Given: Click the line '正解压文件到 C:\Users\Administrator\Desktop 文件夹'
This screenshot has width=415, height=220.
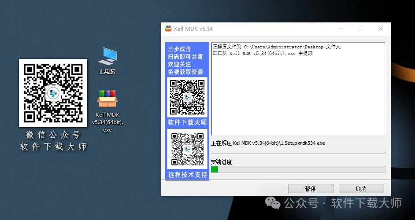Looking at the screenshot, I should coord(277,47).
